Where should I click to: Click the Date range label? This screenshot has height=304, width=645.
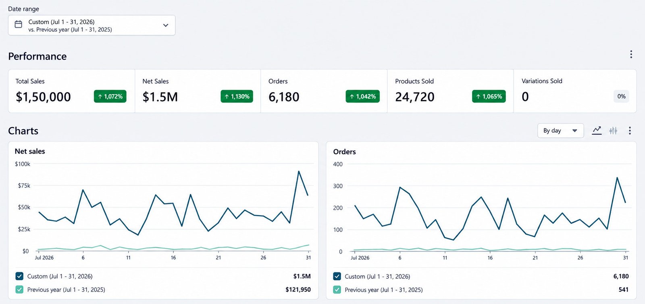pos(23,9)
